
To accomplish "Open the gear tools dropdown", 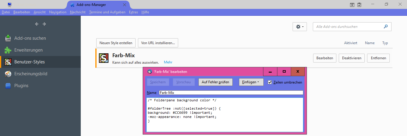I will click(300, 27).
